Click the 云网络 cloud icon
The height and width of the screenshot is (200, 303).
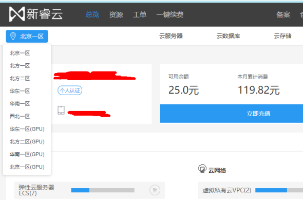pos(202,168)
